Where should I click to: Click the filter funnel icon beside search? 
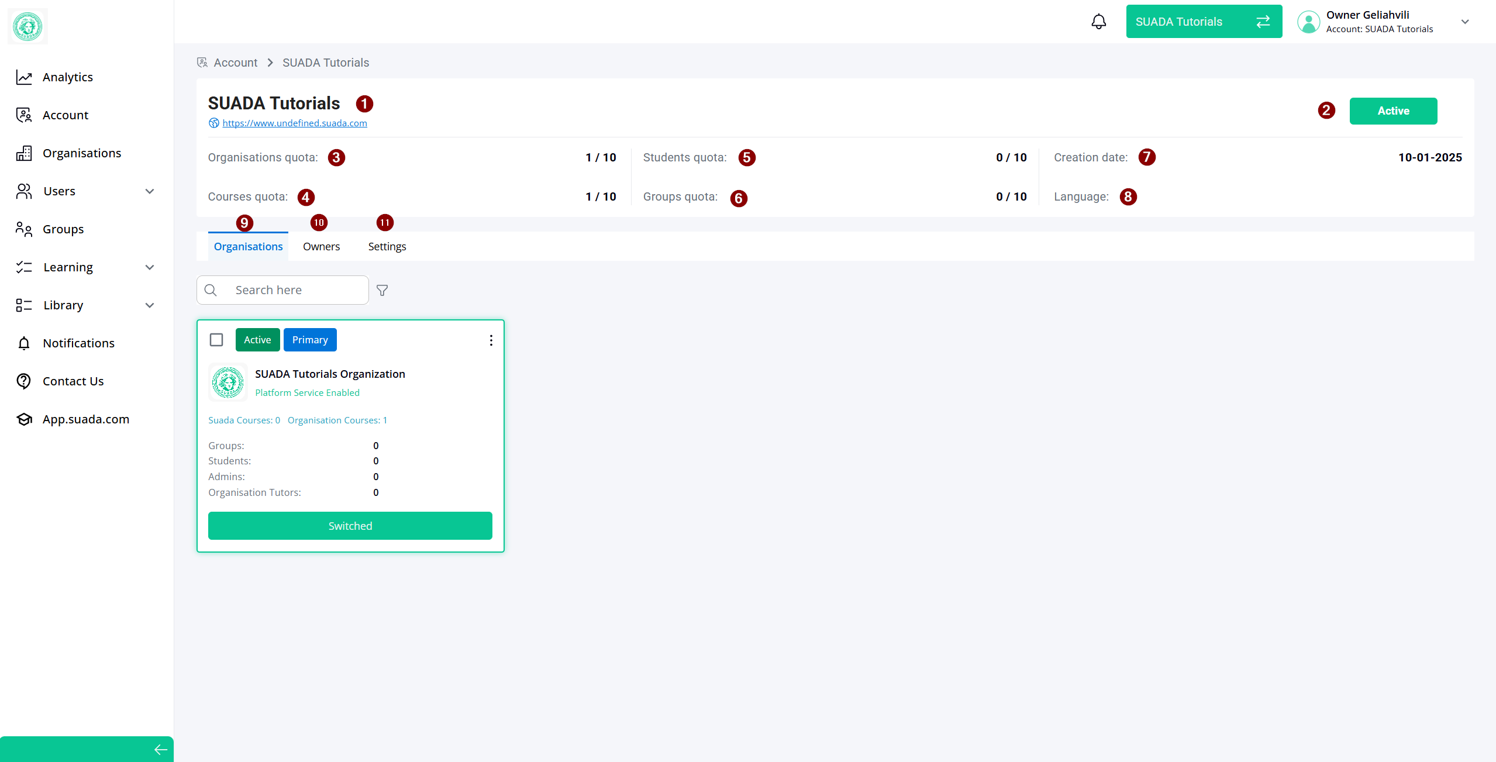click(x=382, y=290)
